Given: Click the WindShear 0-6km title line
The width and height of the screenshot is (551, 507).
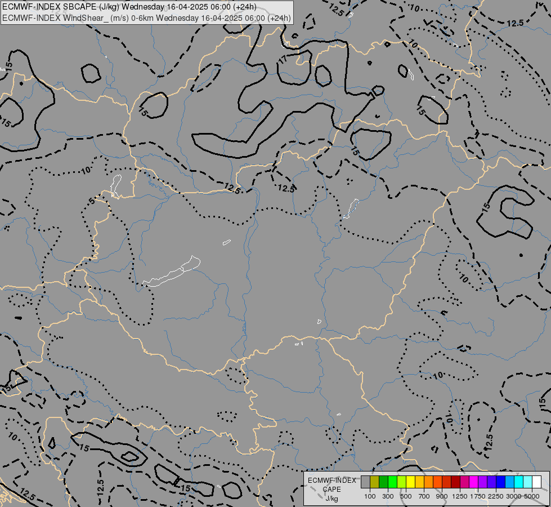Looking at the screenshot, I should point(146,17).
